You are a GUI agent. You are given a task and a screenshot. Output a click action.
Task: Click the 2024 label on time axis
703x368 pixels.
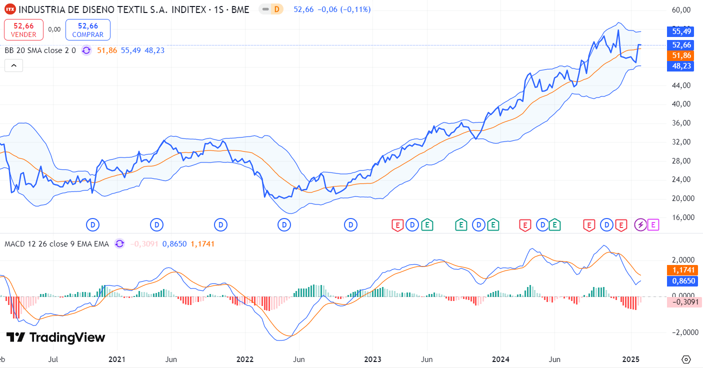pyautogui.click(x=500, y=359)
